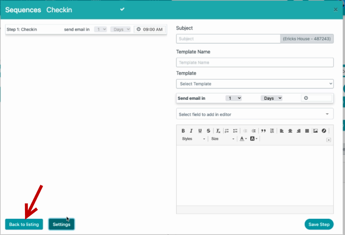Screen dimensions: 345x235
Task: Click inside the email body editor area
Action: tap(255, 175)
